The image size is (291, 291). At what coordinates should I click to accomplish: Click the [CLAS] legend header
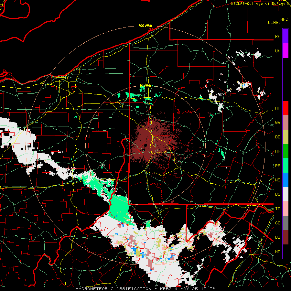[273, 22]
